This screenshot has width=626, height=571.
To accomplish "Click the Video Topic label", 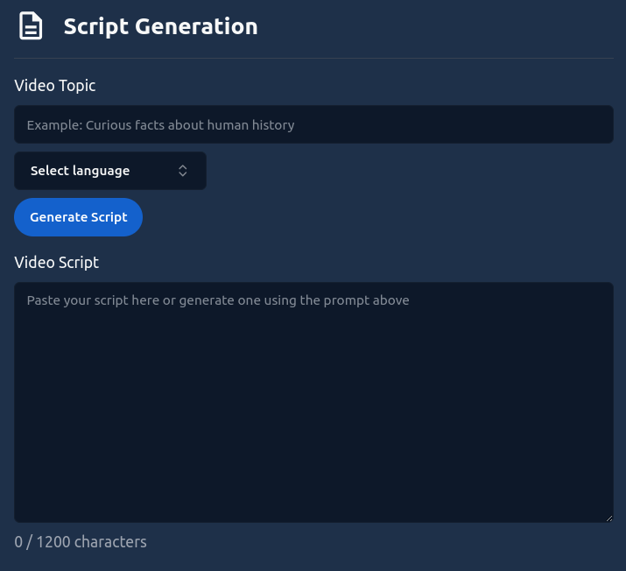I will click(x=55, y=86).
